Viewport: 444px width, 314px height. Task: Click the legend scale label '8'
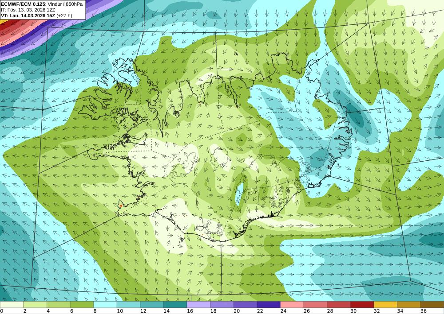click(95, 311)
